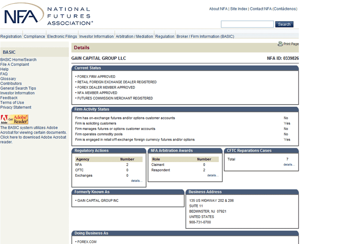Click the Search button
Viewport: 364px width, 244px height.
[284, 24]
